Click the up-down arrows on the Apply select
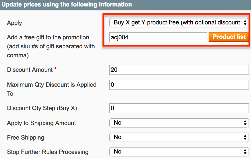 pyautogui.click(x=245, y=23)
